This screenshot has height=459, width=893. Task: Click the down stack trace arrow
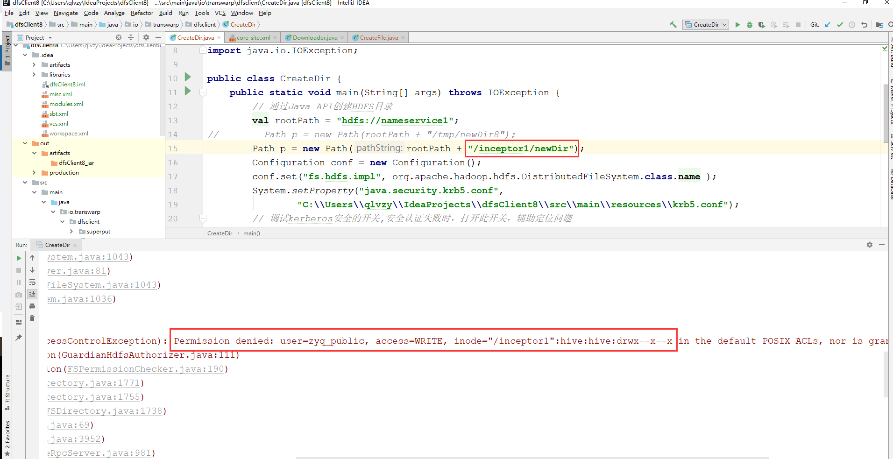(x=32, y=270)
